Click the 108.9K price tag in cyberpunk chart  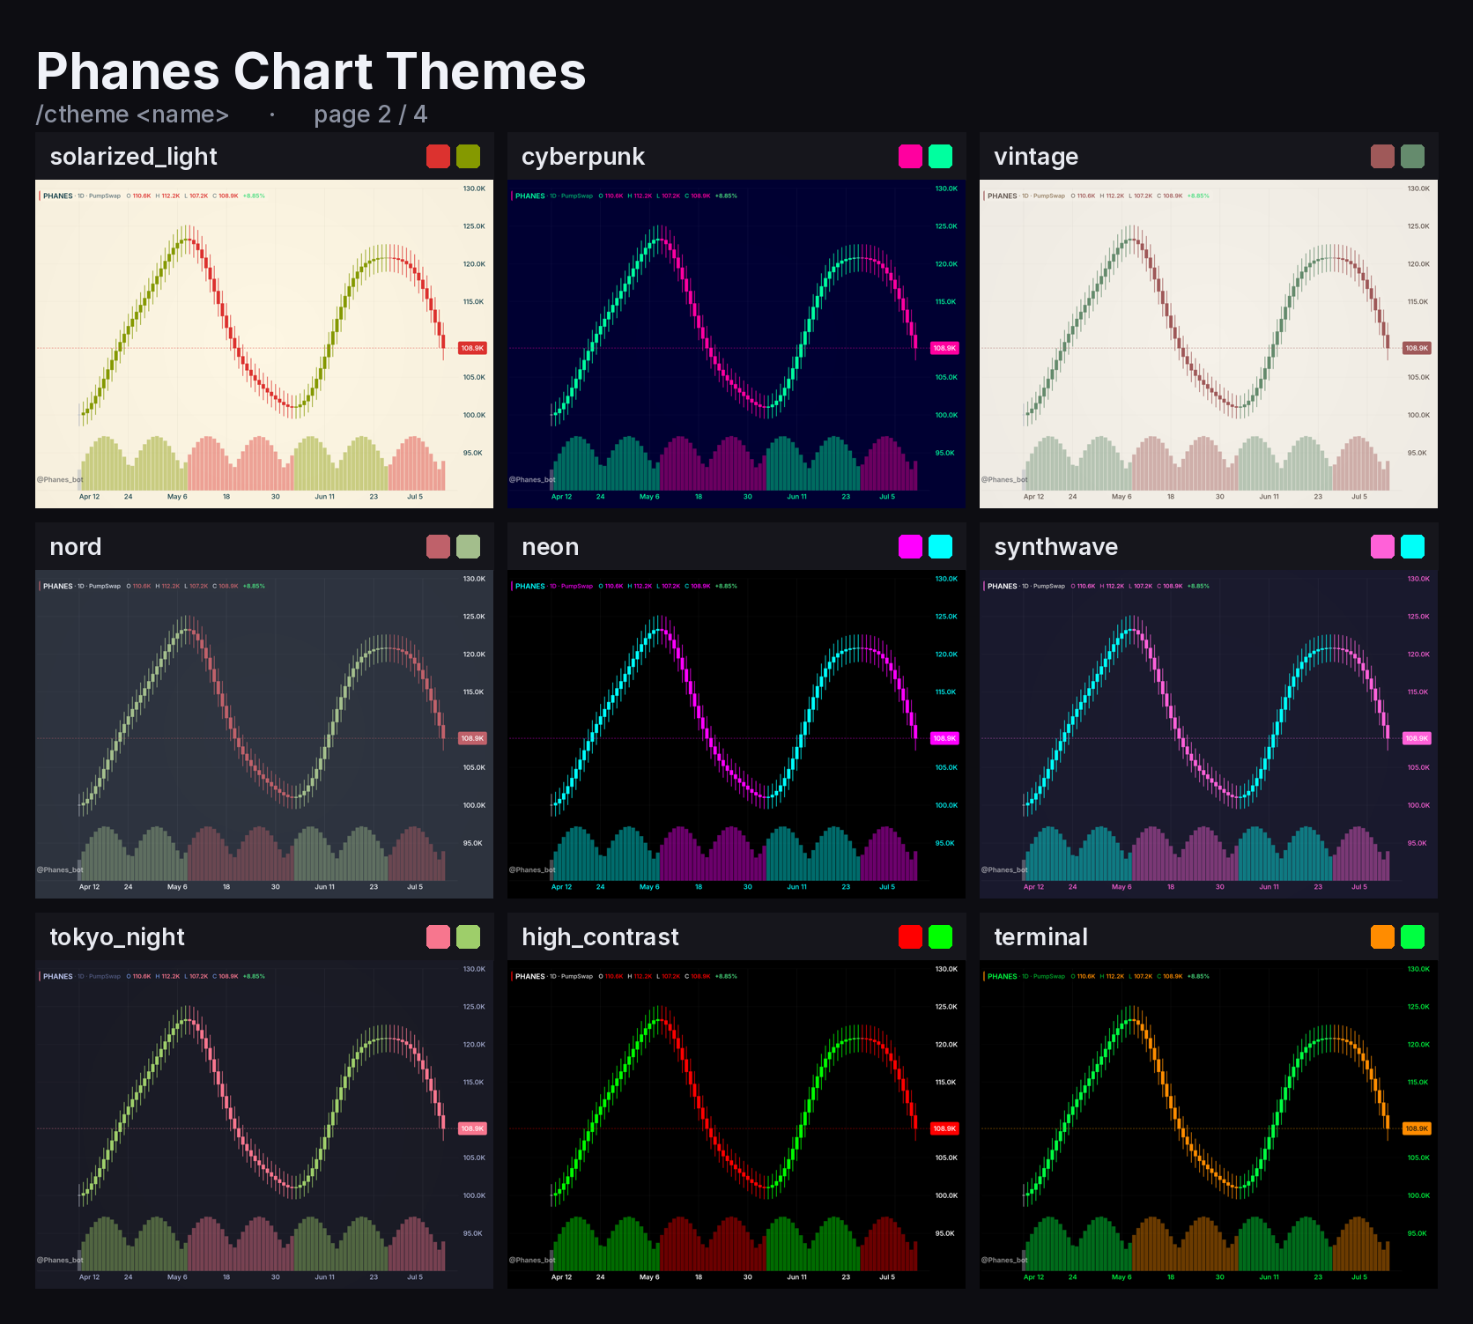944,348
